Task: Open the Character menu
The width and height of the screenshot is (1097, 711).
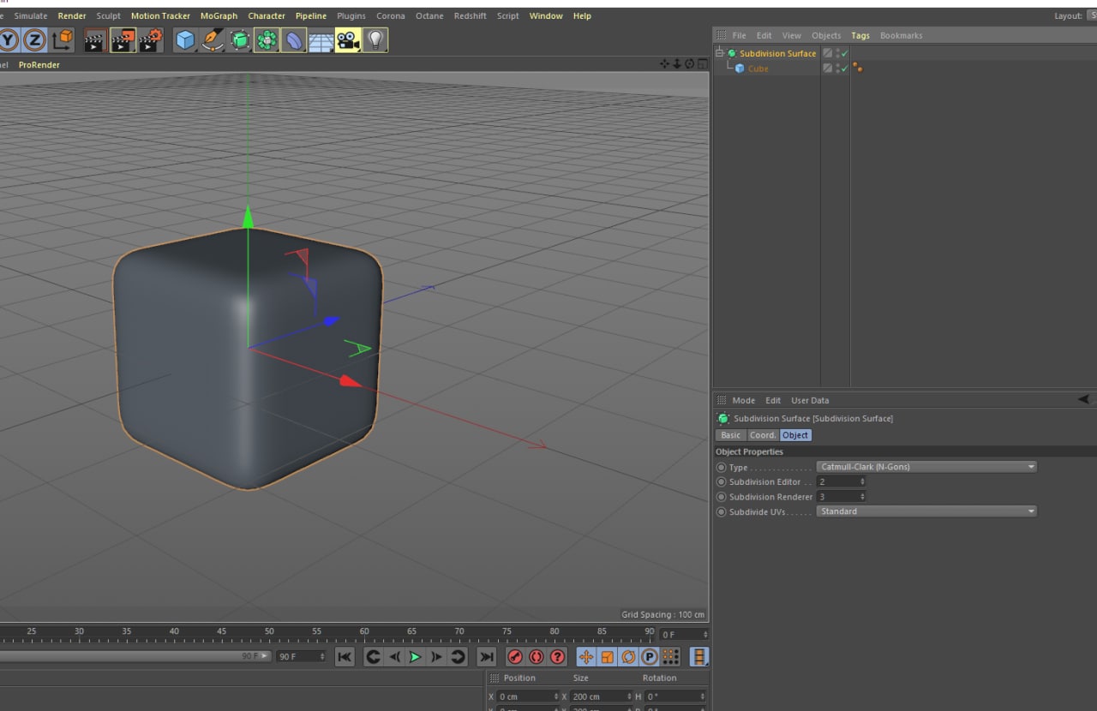Action: pyautogui.click(x=267, y=15)
